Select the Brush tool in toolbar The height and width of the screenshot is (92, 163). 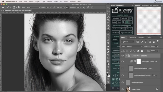click(x=108, y=31)
